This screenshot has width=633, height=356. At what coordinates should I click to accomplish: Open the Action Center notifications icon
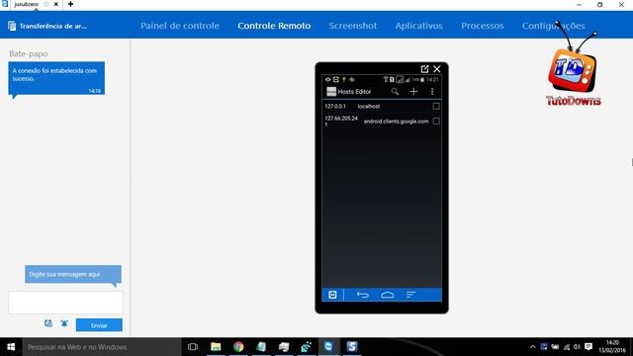[588, 347]
